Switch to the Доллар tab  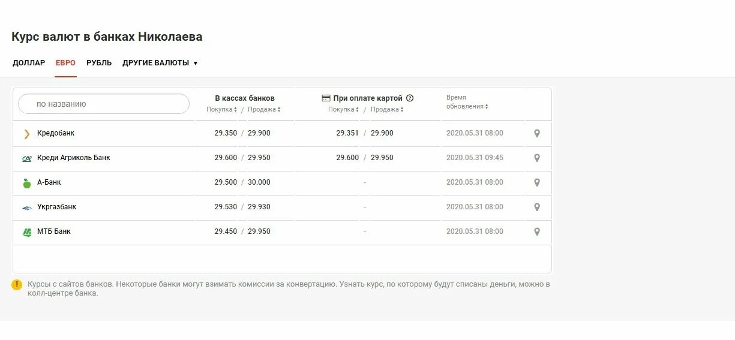[x=29, y=63]
